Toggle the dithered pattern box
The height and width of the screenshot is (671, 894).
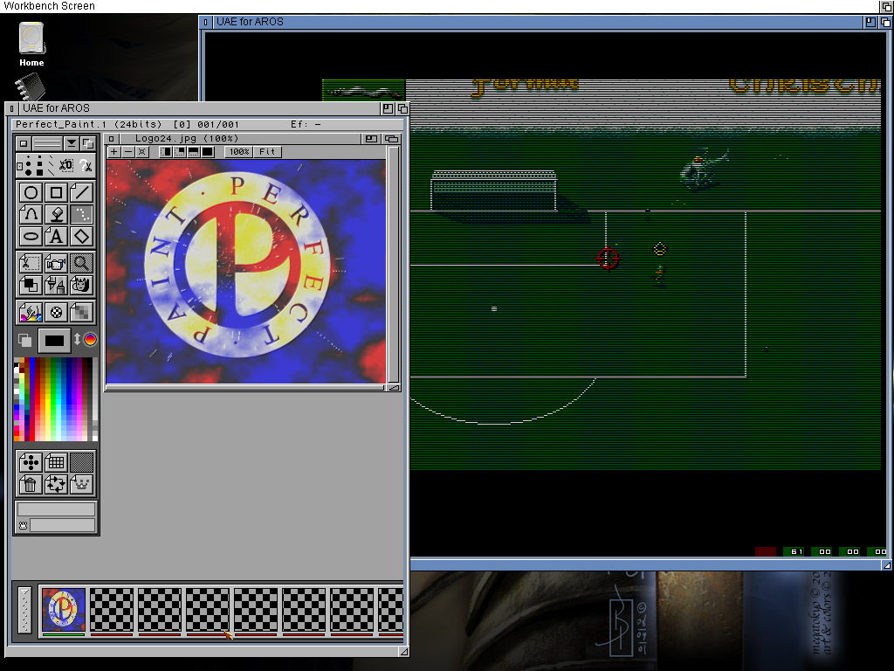81,462
